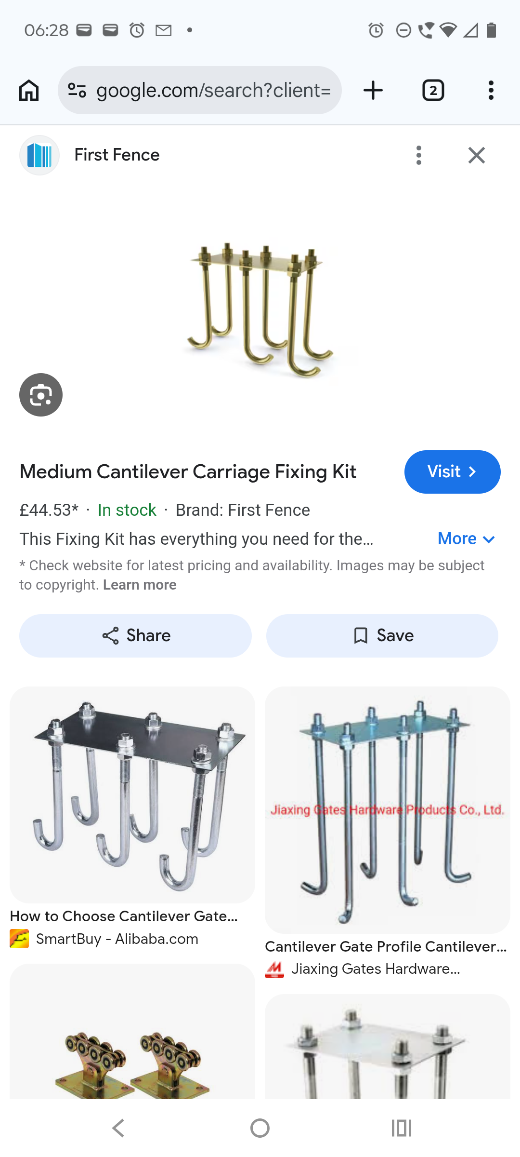The image size is (520, 1157).
Task: Open First Fence result options menu
Action: (x=419, y=155)
